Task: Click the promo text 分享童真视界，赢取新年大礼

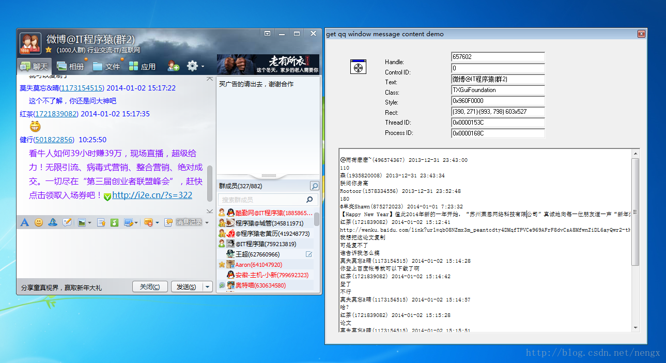Action: coord(61,288)
